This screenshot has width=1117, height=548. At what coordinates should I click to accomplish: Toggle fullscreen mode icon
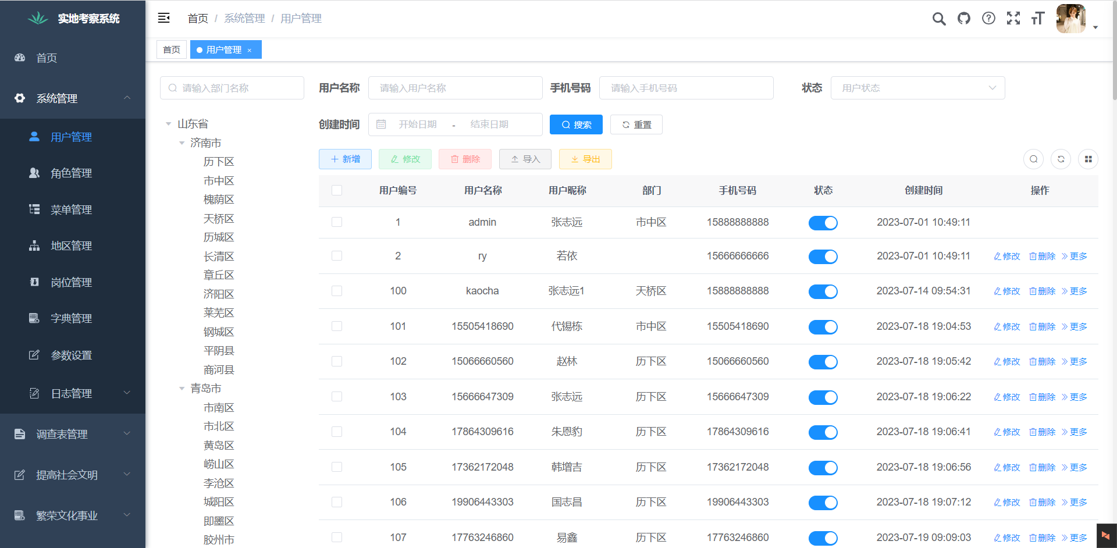(1013, 19)
